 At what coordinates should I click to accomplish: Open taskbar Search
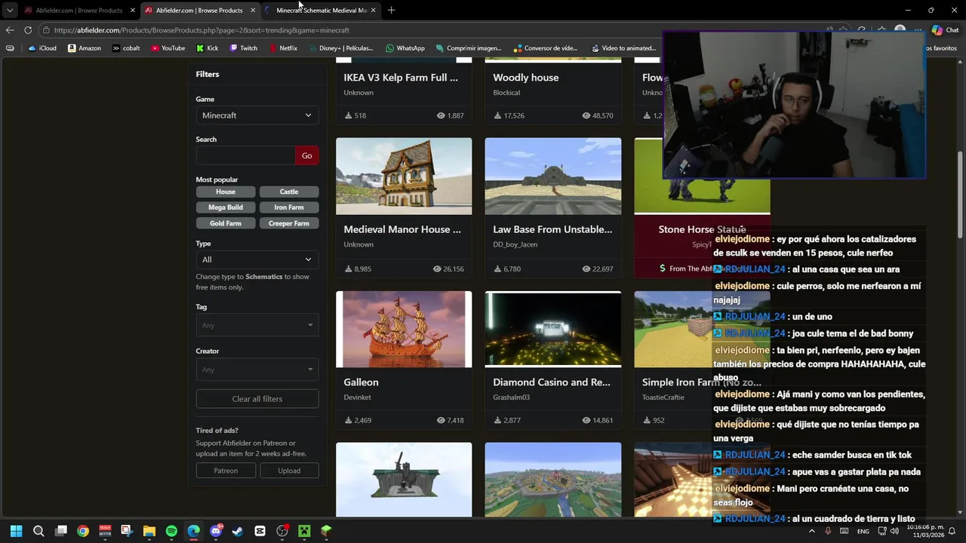coord(38,531)
